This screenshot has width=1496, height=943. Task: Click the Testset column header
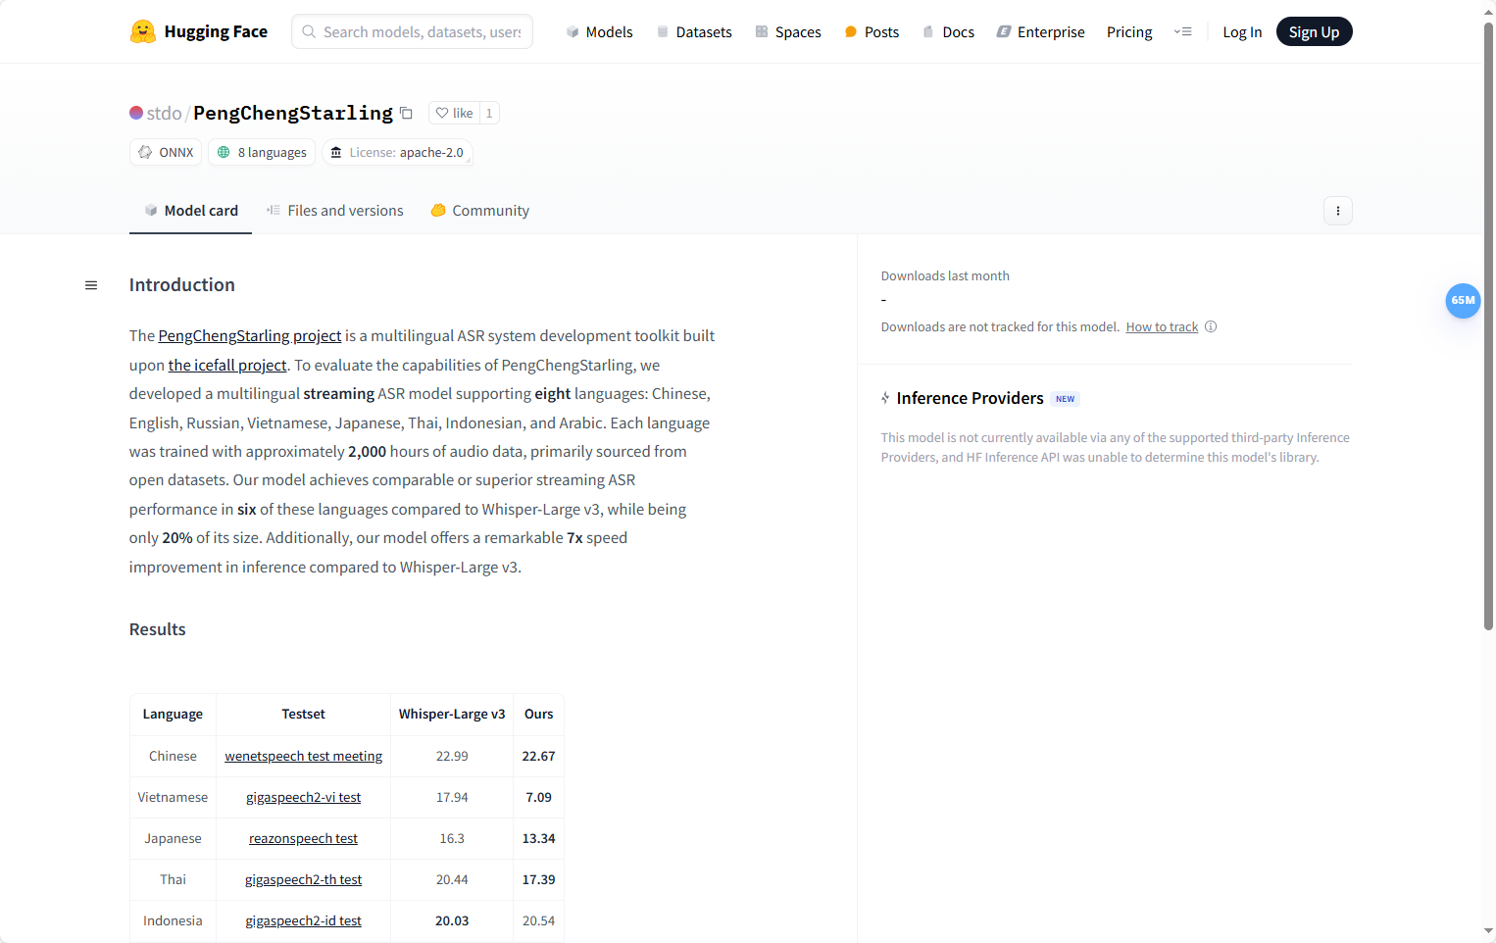(304, 715)
